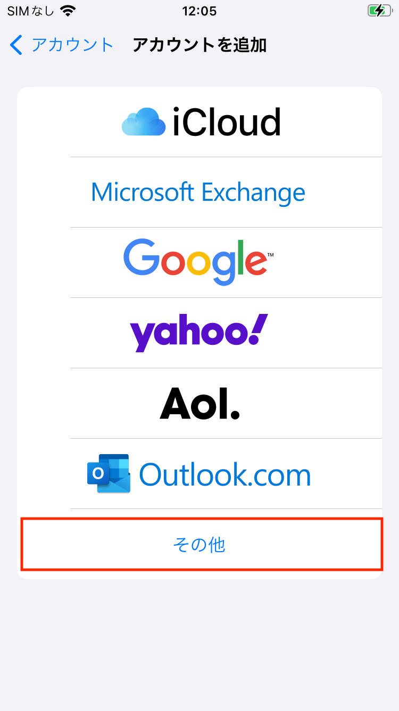
Task: Tap the iCloud cloud icon
Action: point(144,121)
